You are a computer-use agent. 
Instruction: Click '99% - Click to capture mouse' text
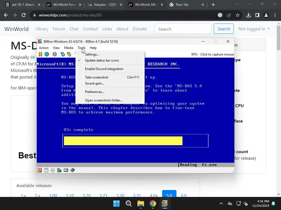point(212,54)
